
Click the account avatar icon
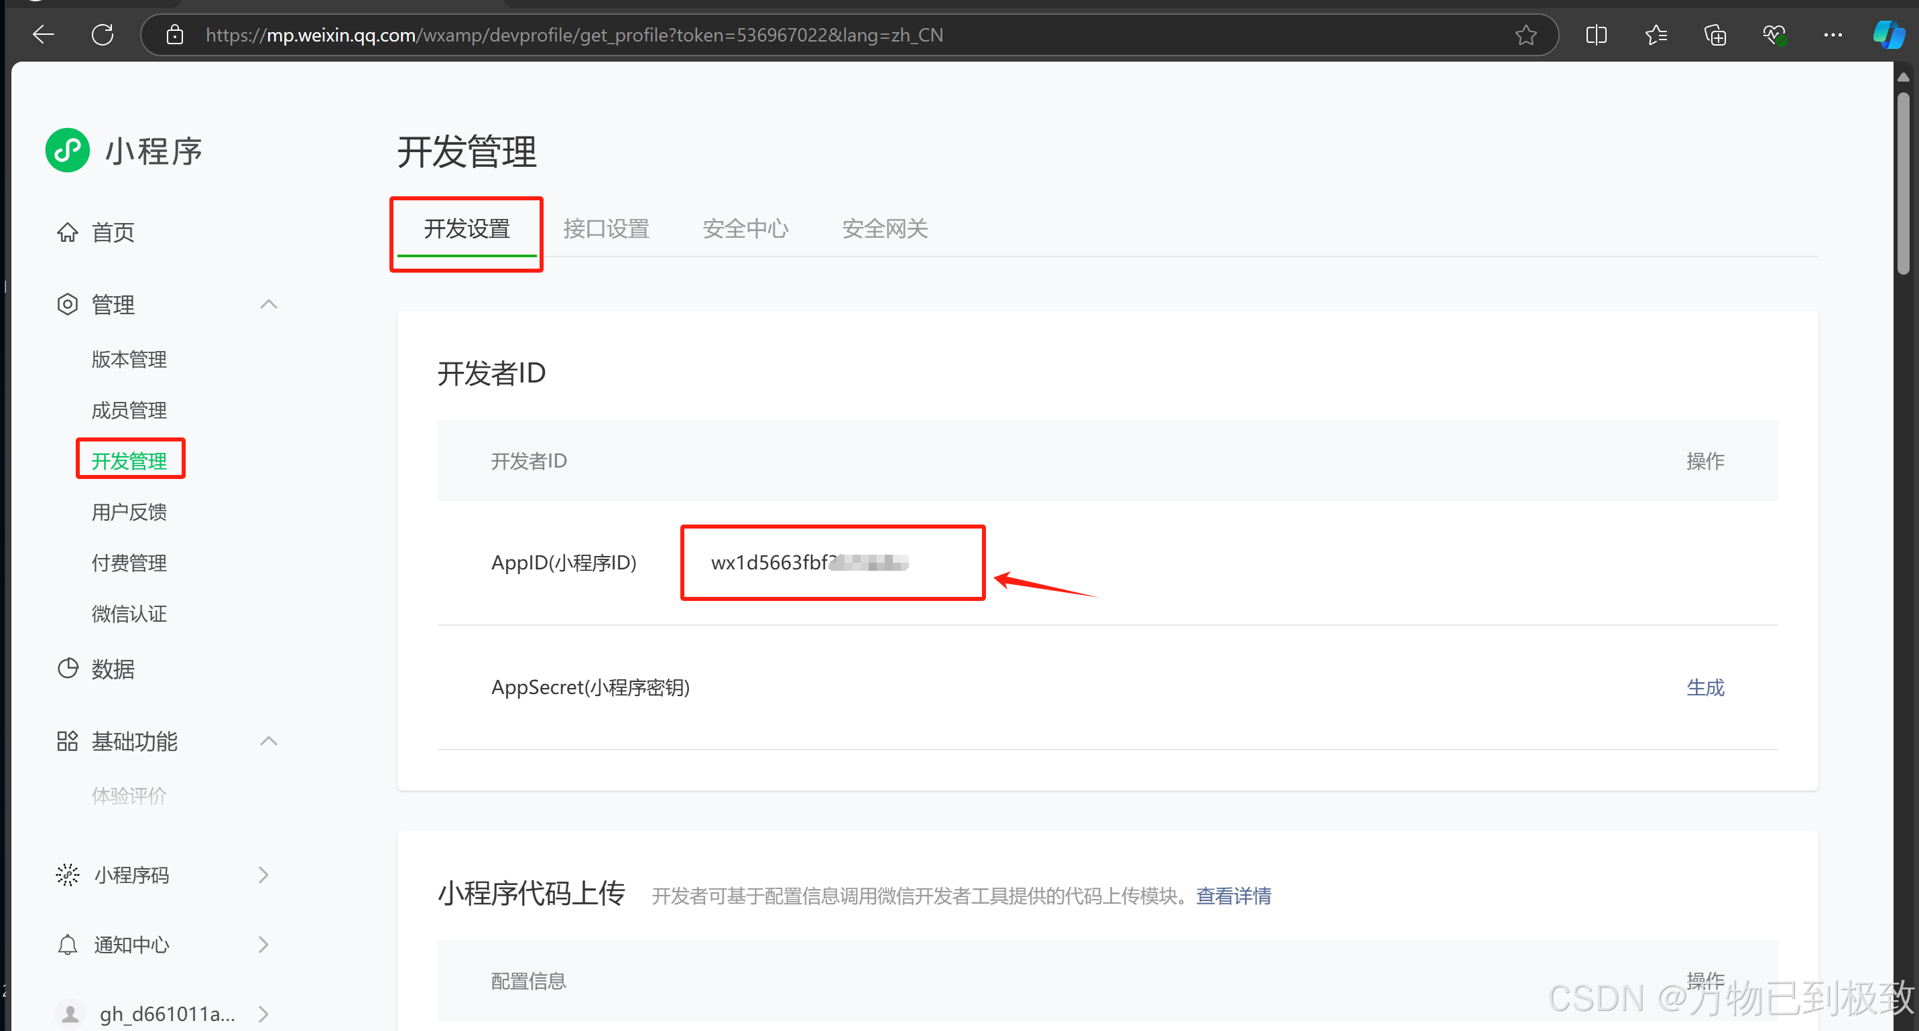70,1014
